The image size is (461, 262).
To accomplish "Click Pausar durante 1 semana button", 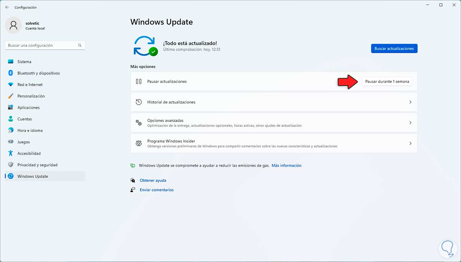I will pyautogui.click(x=387, y=82).
